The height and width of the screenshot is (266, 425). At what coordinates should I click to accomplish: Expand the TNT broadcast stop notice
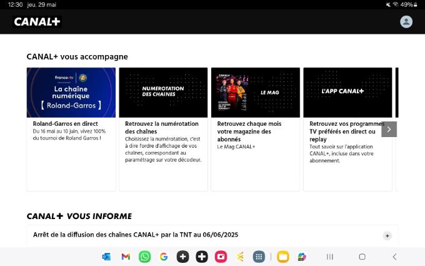tap(387, 235)
